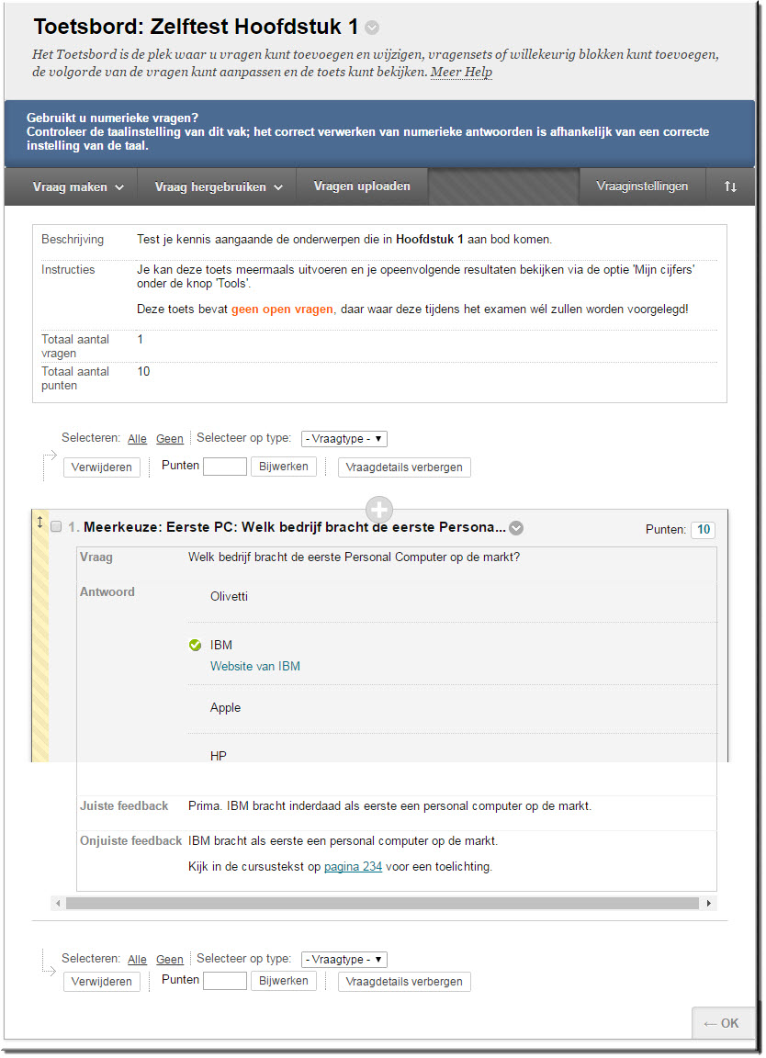Click left arrow of horizontal scrollbar
This screenshot has height=1058, width=766.
(x=59, y=904)
